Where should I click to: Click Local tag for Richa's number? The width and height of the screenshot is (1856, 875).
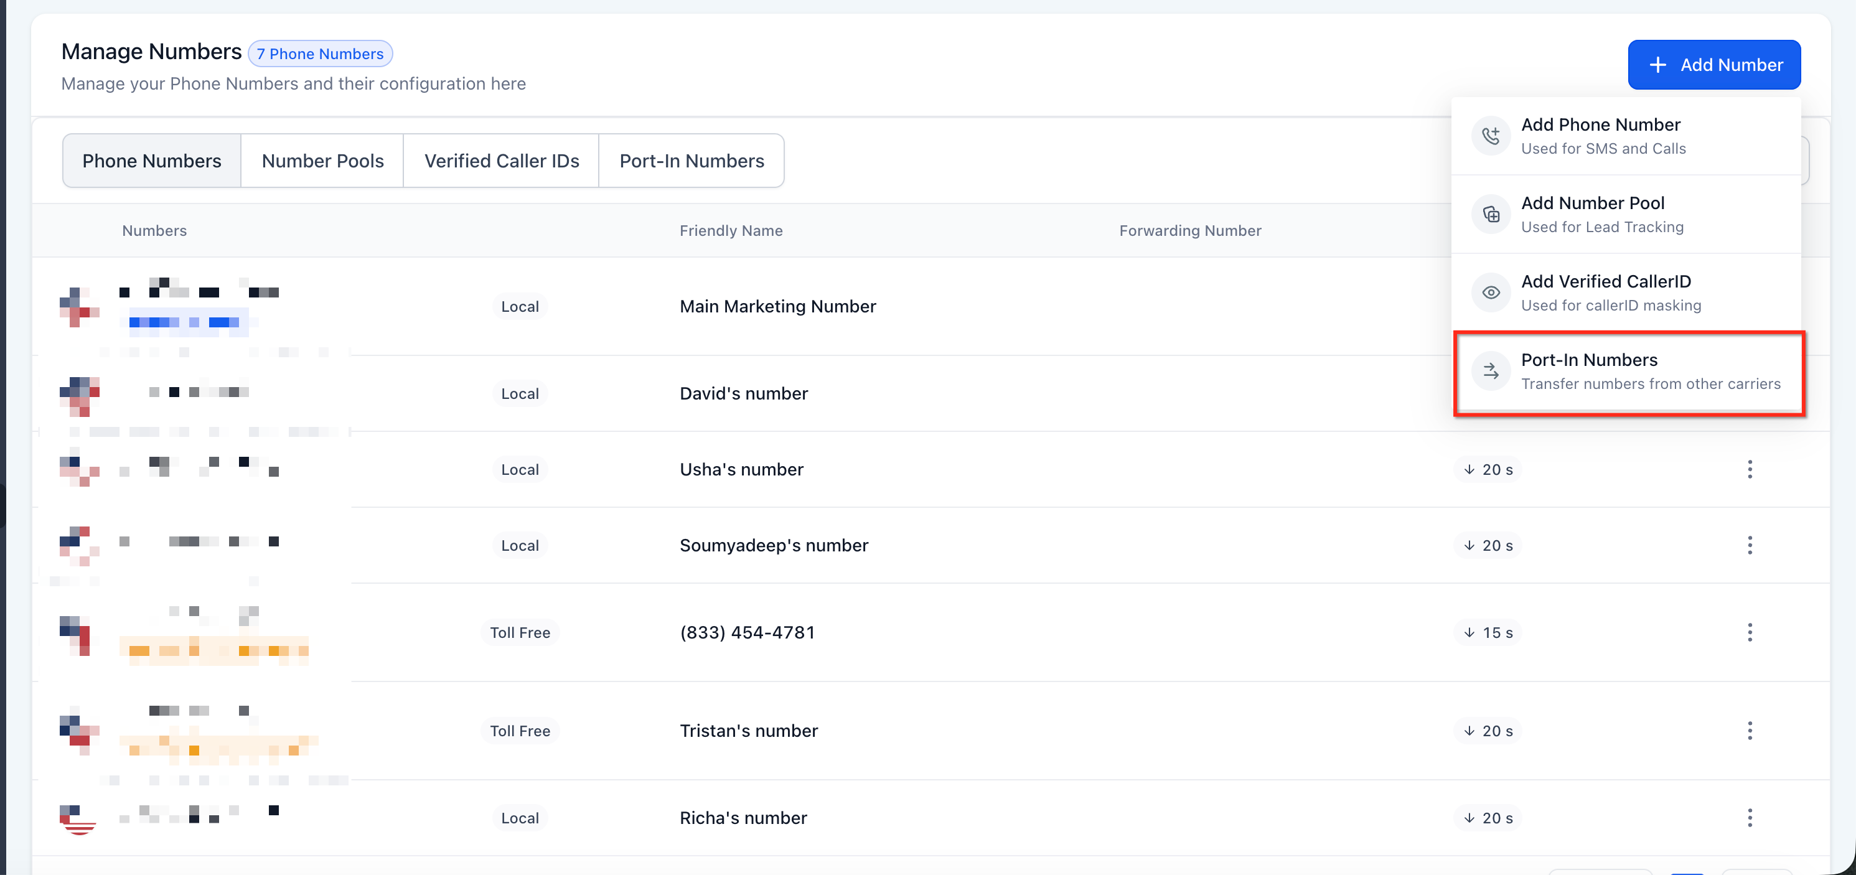click(520, 817)
